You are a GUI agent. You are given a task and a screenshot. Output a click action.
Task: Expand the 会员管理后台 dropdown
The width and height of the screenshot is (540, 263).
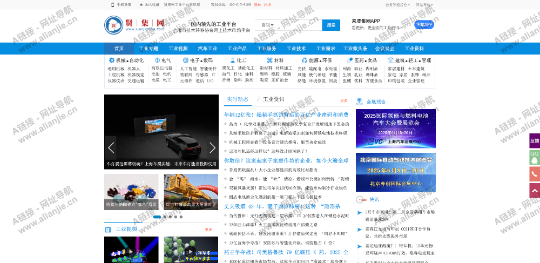pos(397,5)
